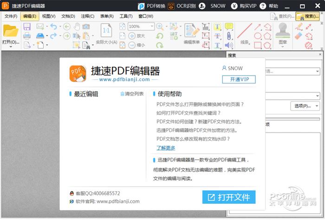325x220 pixels.
Task: Click the blue 打开文件 button
Action: pos(229,197)
